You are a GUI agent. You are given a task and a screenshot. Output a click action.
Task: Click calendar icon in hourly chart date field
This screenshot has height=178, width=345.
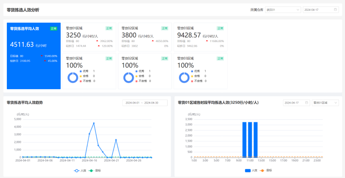click(306, 103)
